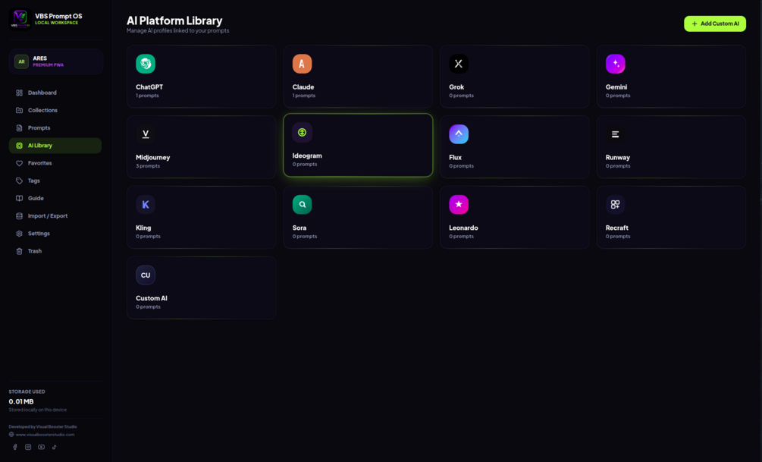The image size is (762, 462).
Task: Open Collections in the sidebar
Action: click(x=55, y=111)
